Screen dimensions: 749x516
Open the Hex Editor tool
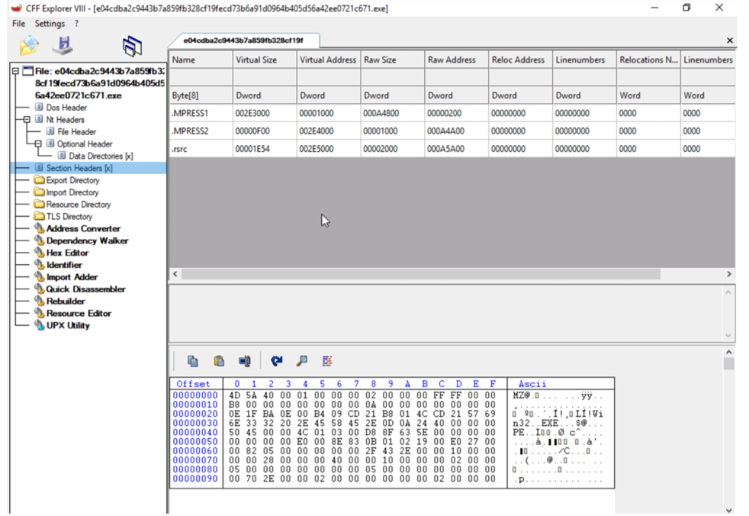(x=67, y=253)
